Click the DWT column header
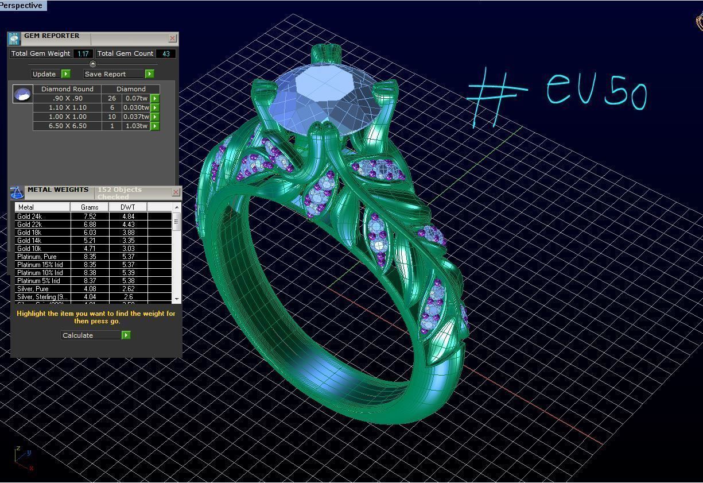 (128, 207)
